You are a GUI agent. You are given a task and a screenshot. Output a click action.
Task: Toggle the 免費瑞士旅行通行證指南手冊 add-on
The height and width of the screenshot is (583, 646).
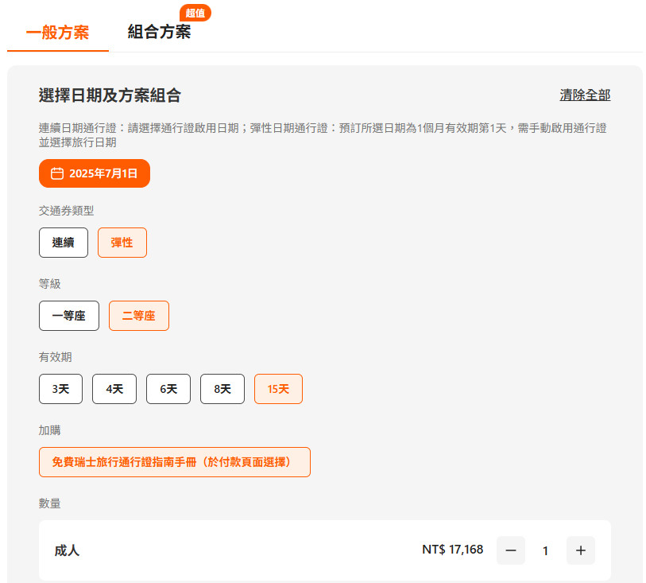[174, 462]
